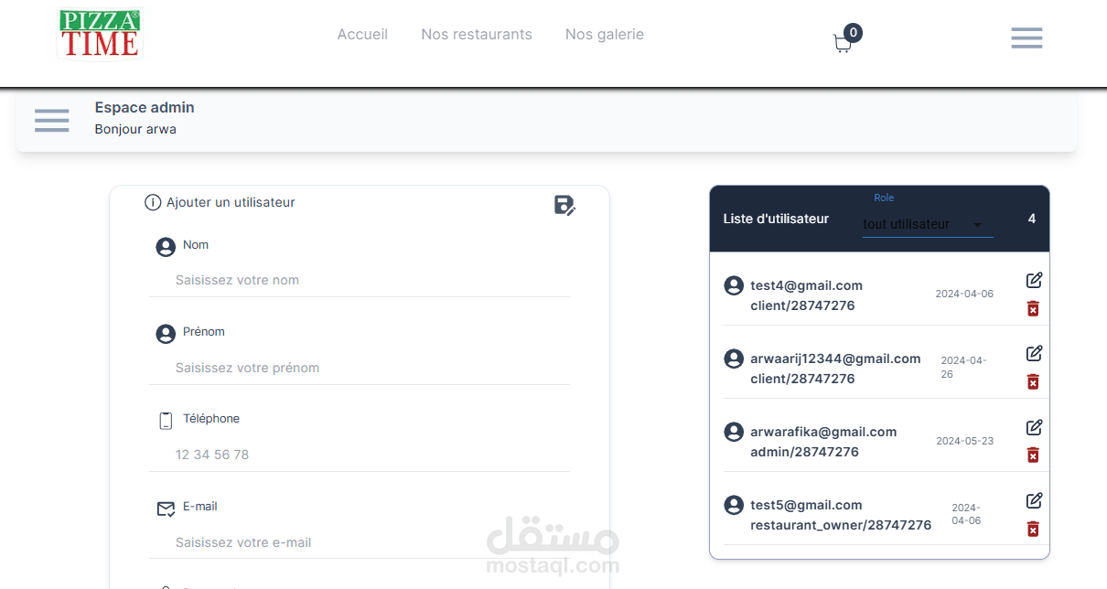Edit user test4@gmail.com

click(x=1034, y=280)
